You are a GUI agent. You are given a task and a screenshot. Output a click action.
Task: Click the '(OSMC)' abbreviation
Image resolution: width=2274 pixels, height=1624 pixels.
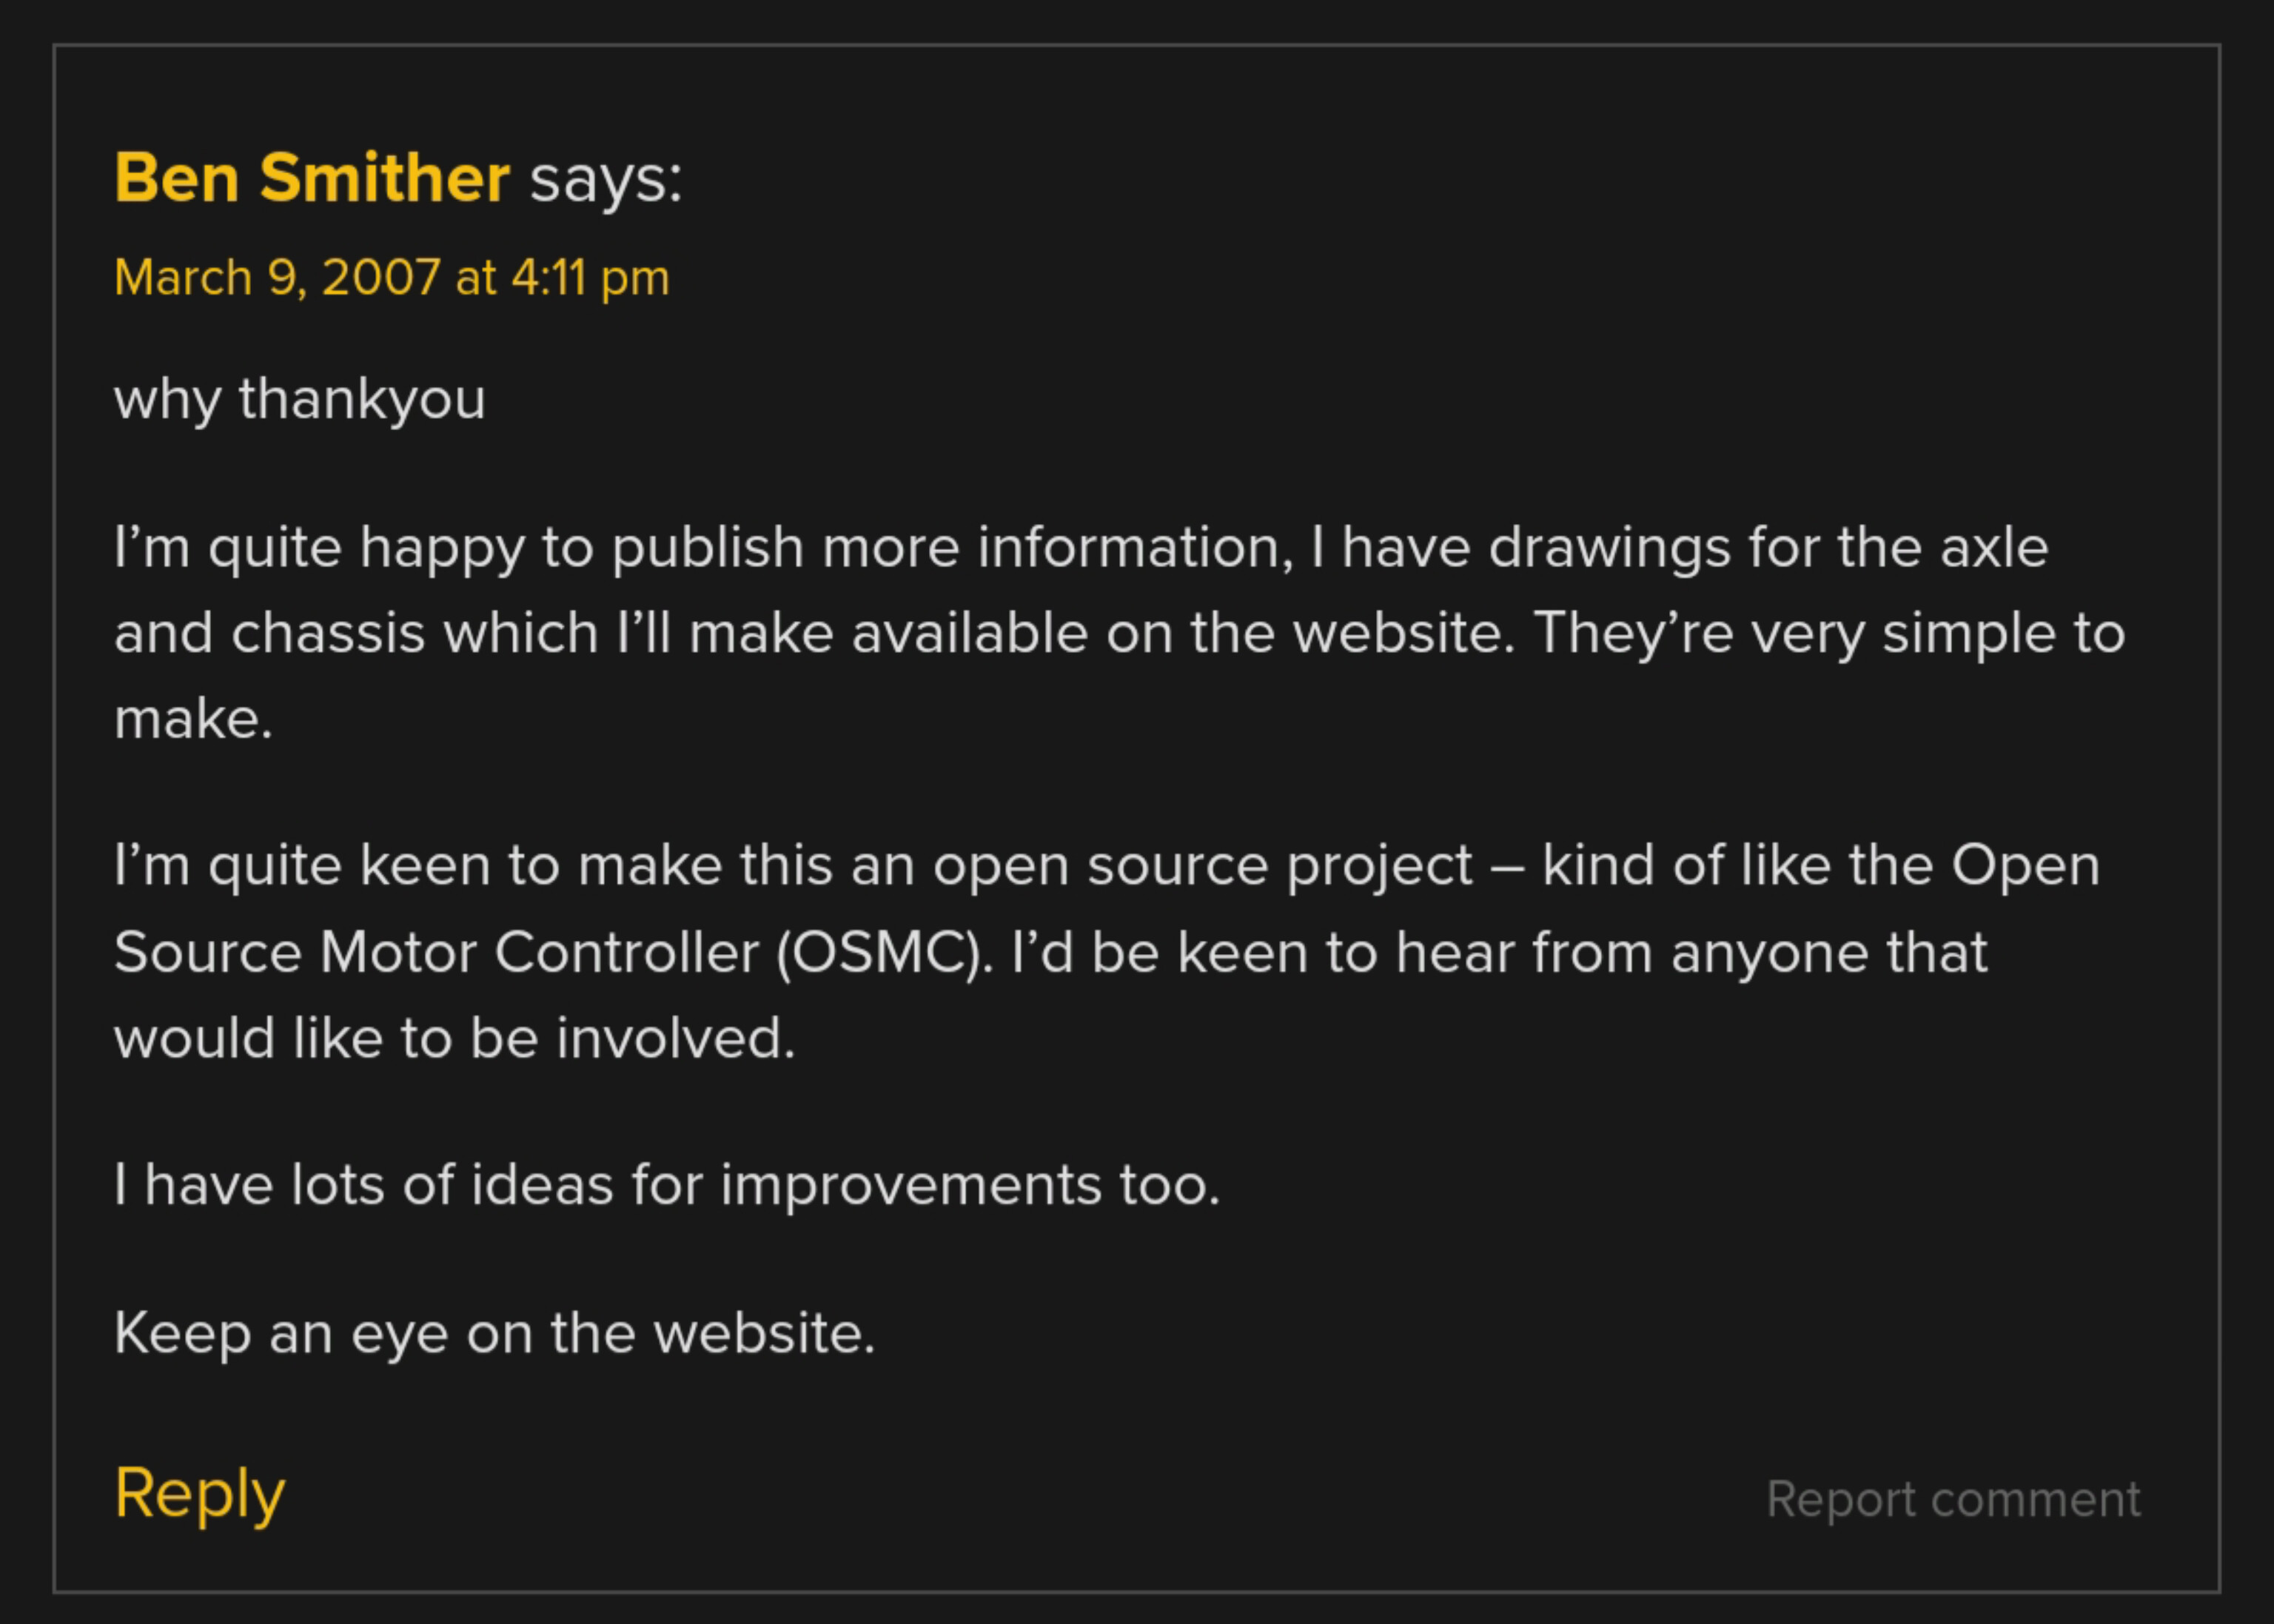(x=885, y=953)
